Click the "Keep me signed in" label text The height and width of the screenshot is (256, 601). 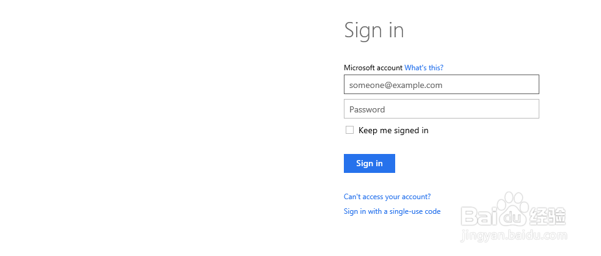(x=393, y=130)
